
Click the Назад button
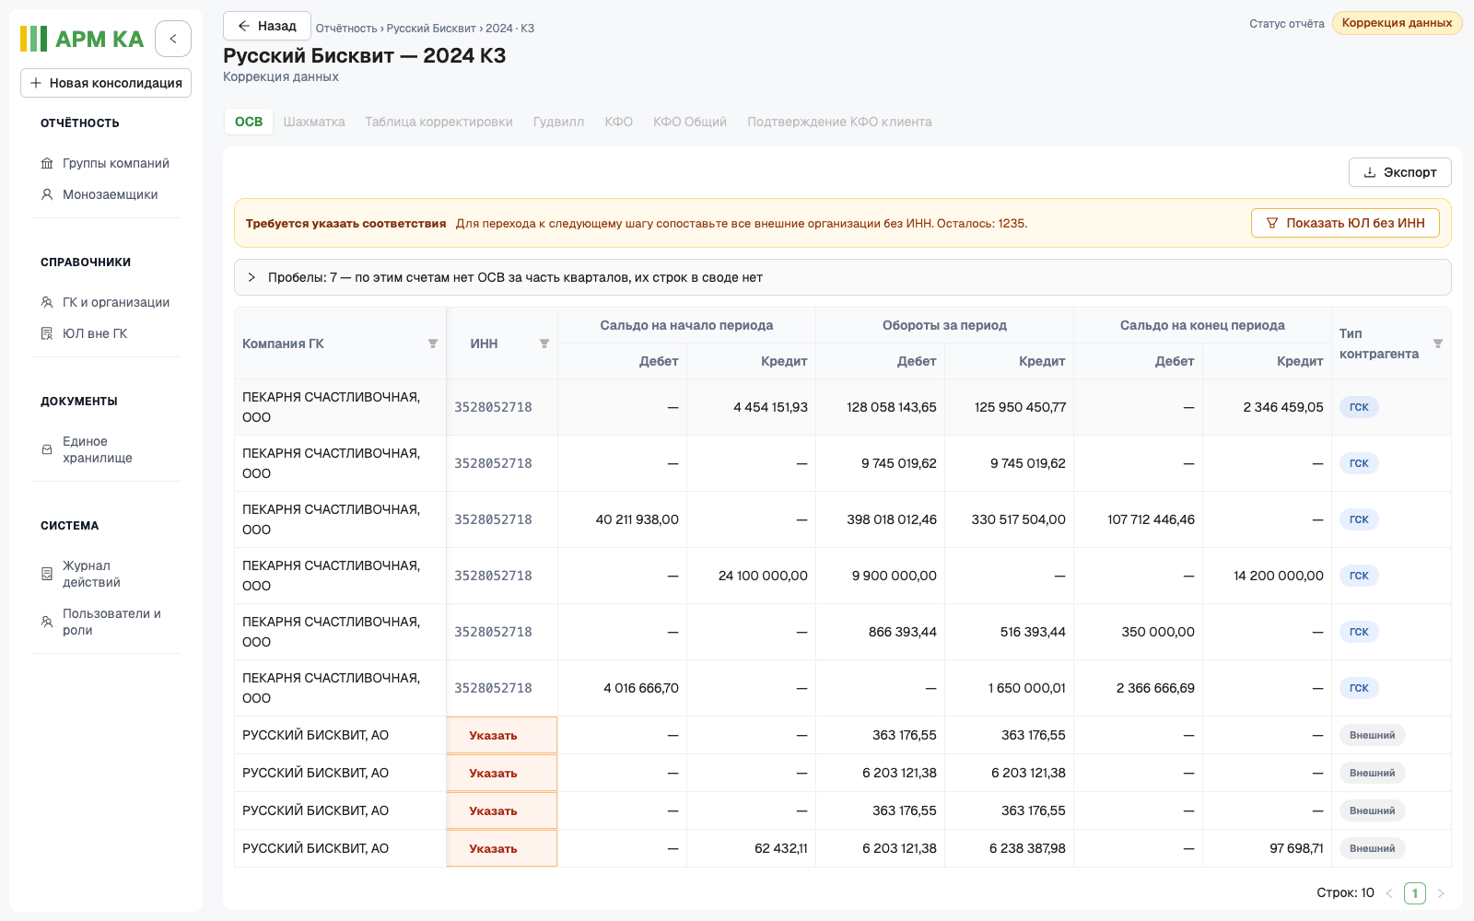[x=267, y=26]
